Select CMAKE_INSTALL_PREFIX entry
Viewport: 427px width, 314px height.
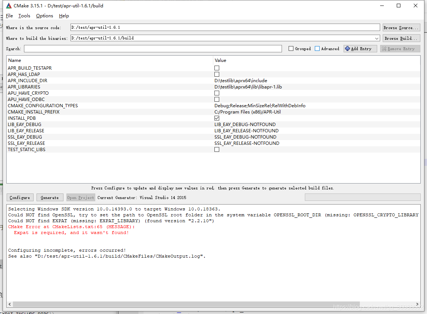34,112
